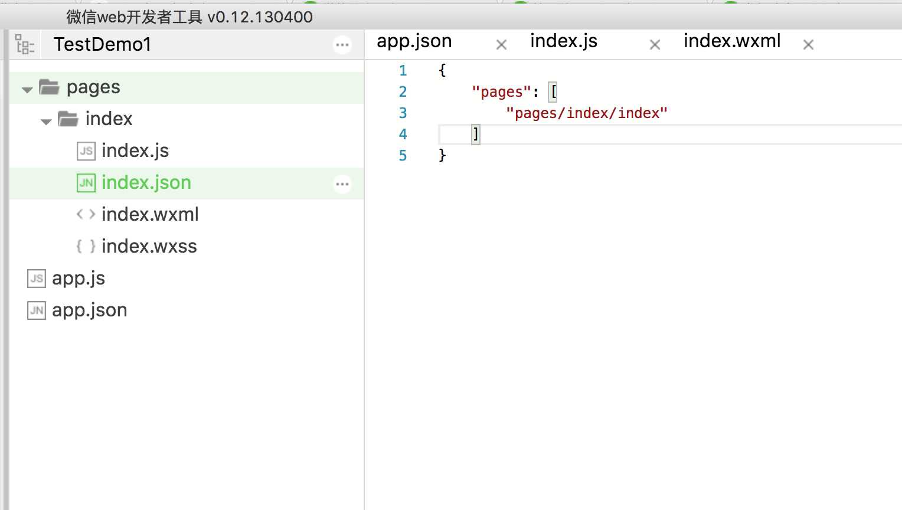902x510 pixels.
Task: Select the pages folder in tree
Action: pos(187,88)
